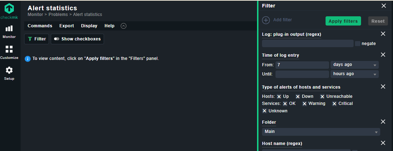Remove the Time of log entry filter
393x151 pixels.
(x=383, y=55)
